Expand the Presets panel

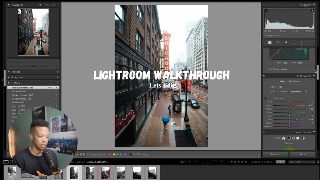click(9, 72)
